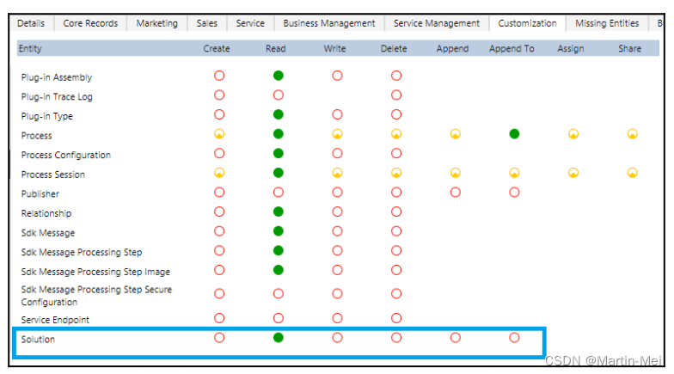Toggle Delete privilege for Service Endpoint

(x=396, y=318)
